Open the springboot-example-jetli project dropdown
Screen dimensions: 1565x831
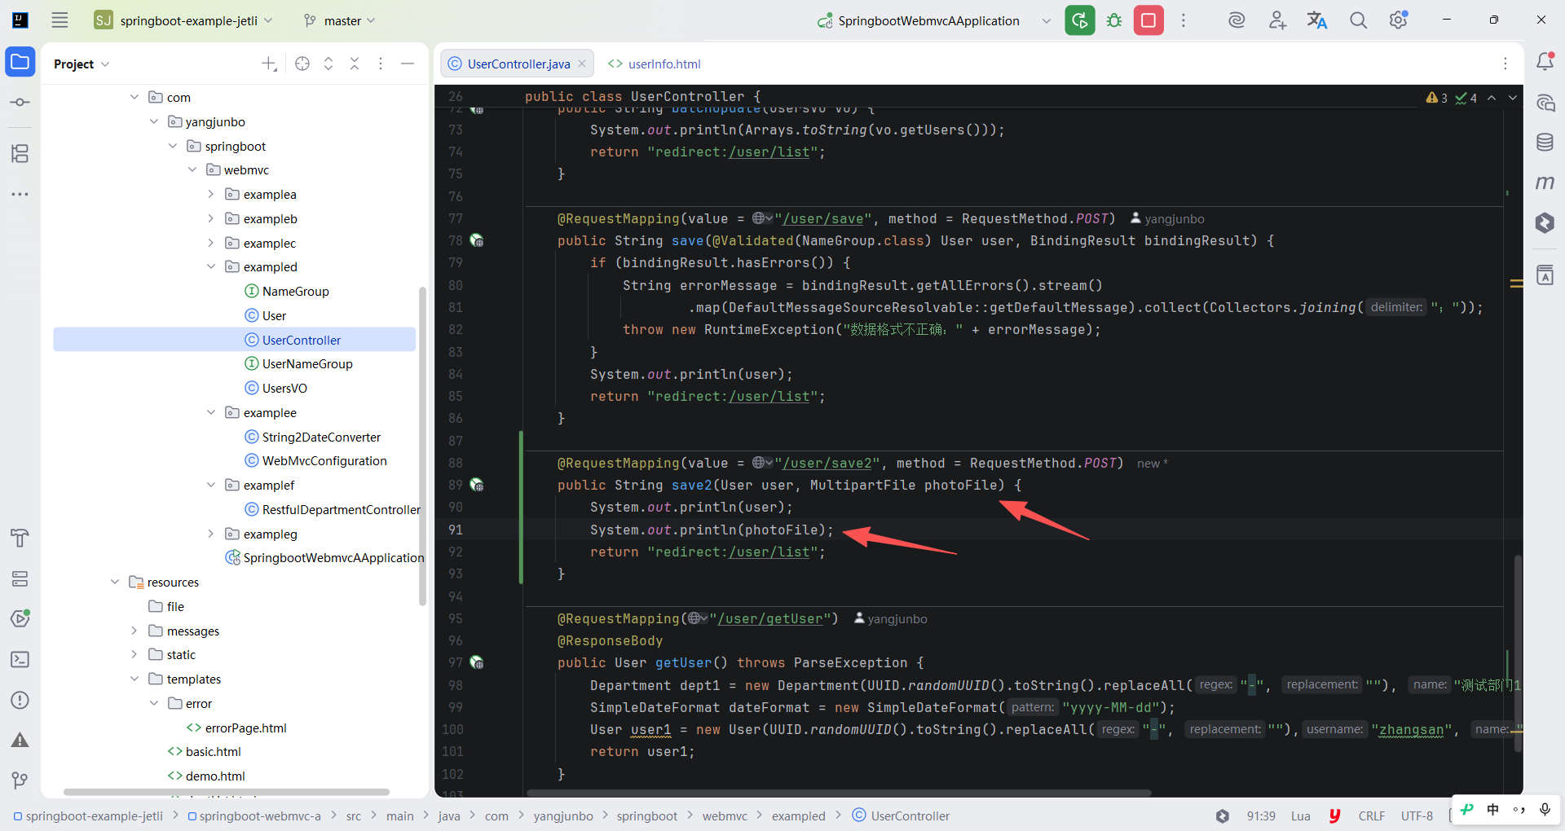184,20
